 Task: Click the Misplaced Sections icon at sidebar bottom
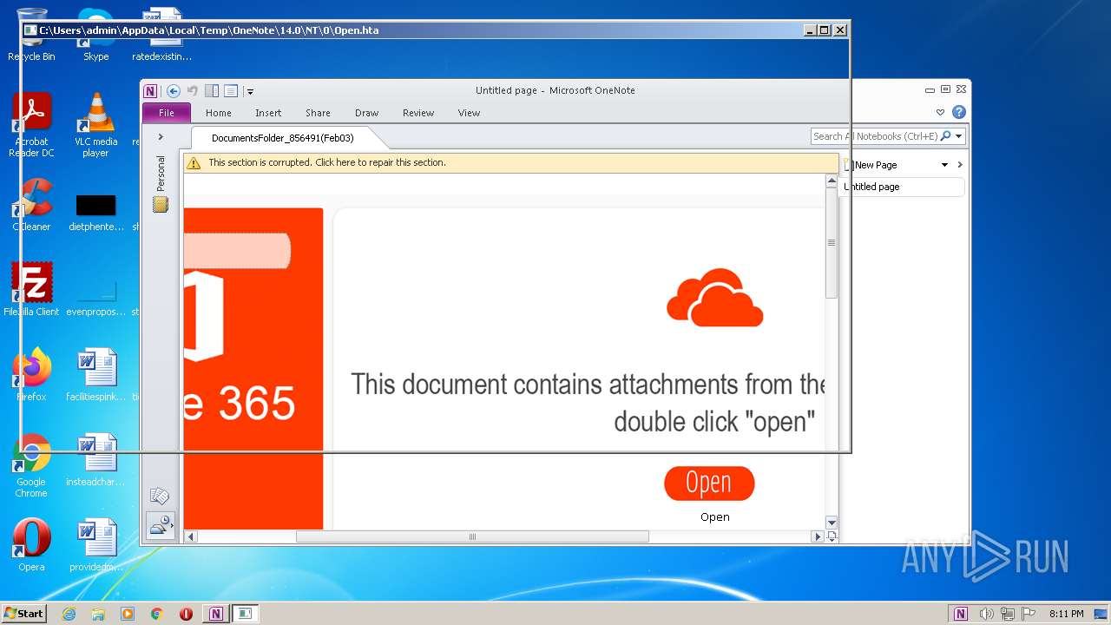tap(161, 525)
